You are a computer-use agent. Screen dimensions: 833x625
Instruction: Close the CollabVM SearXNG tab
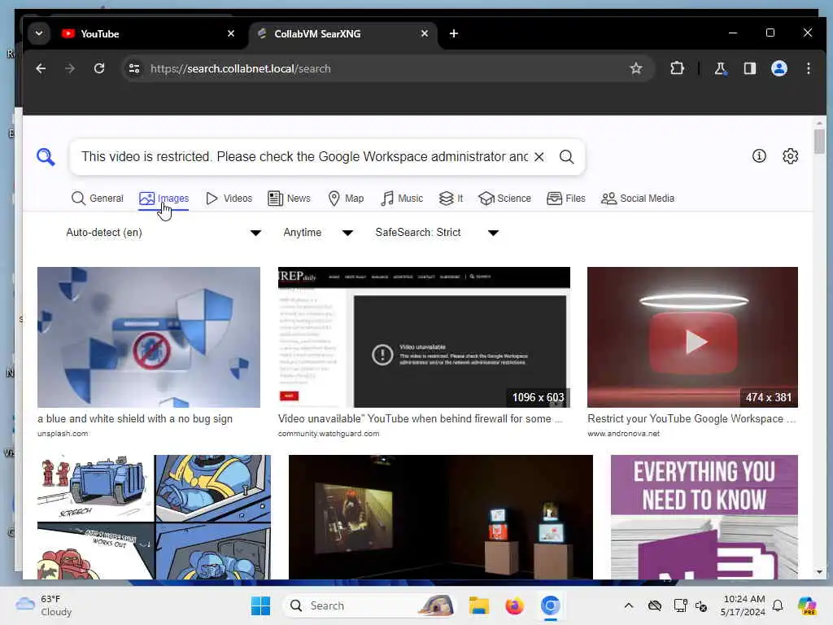(x=425, y=33)
